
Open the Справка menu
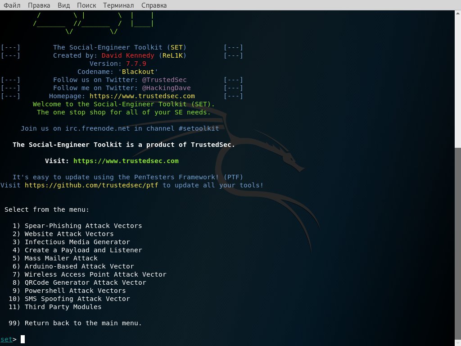coord(154,5)
